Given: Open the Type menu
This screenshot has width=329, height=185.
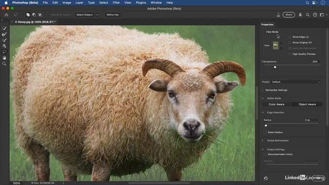Looking at the screenshot, I should 91,3.
